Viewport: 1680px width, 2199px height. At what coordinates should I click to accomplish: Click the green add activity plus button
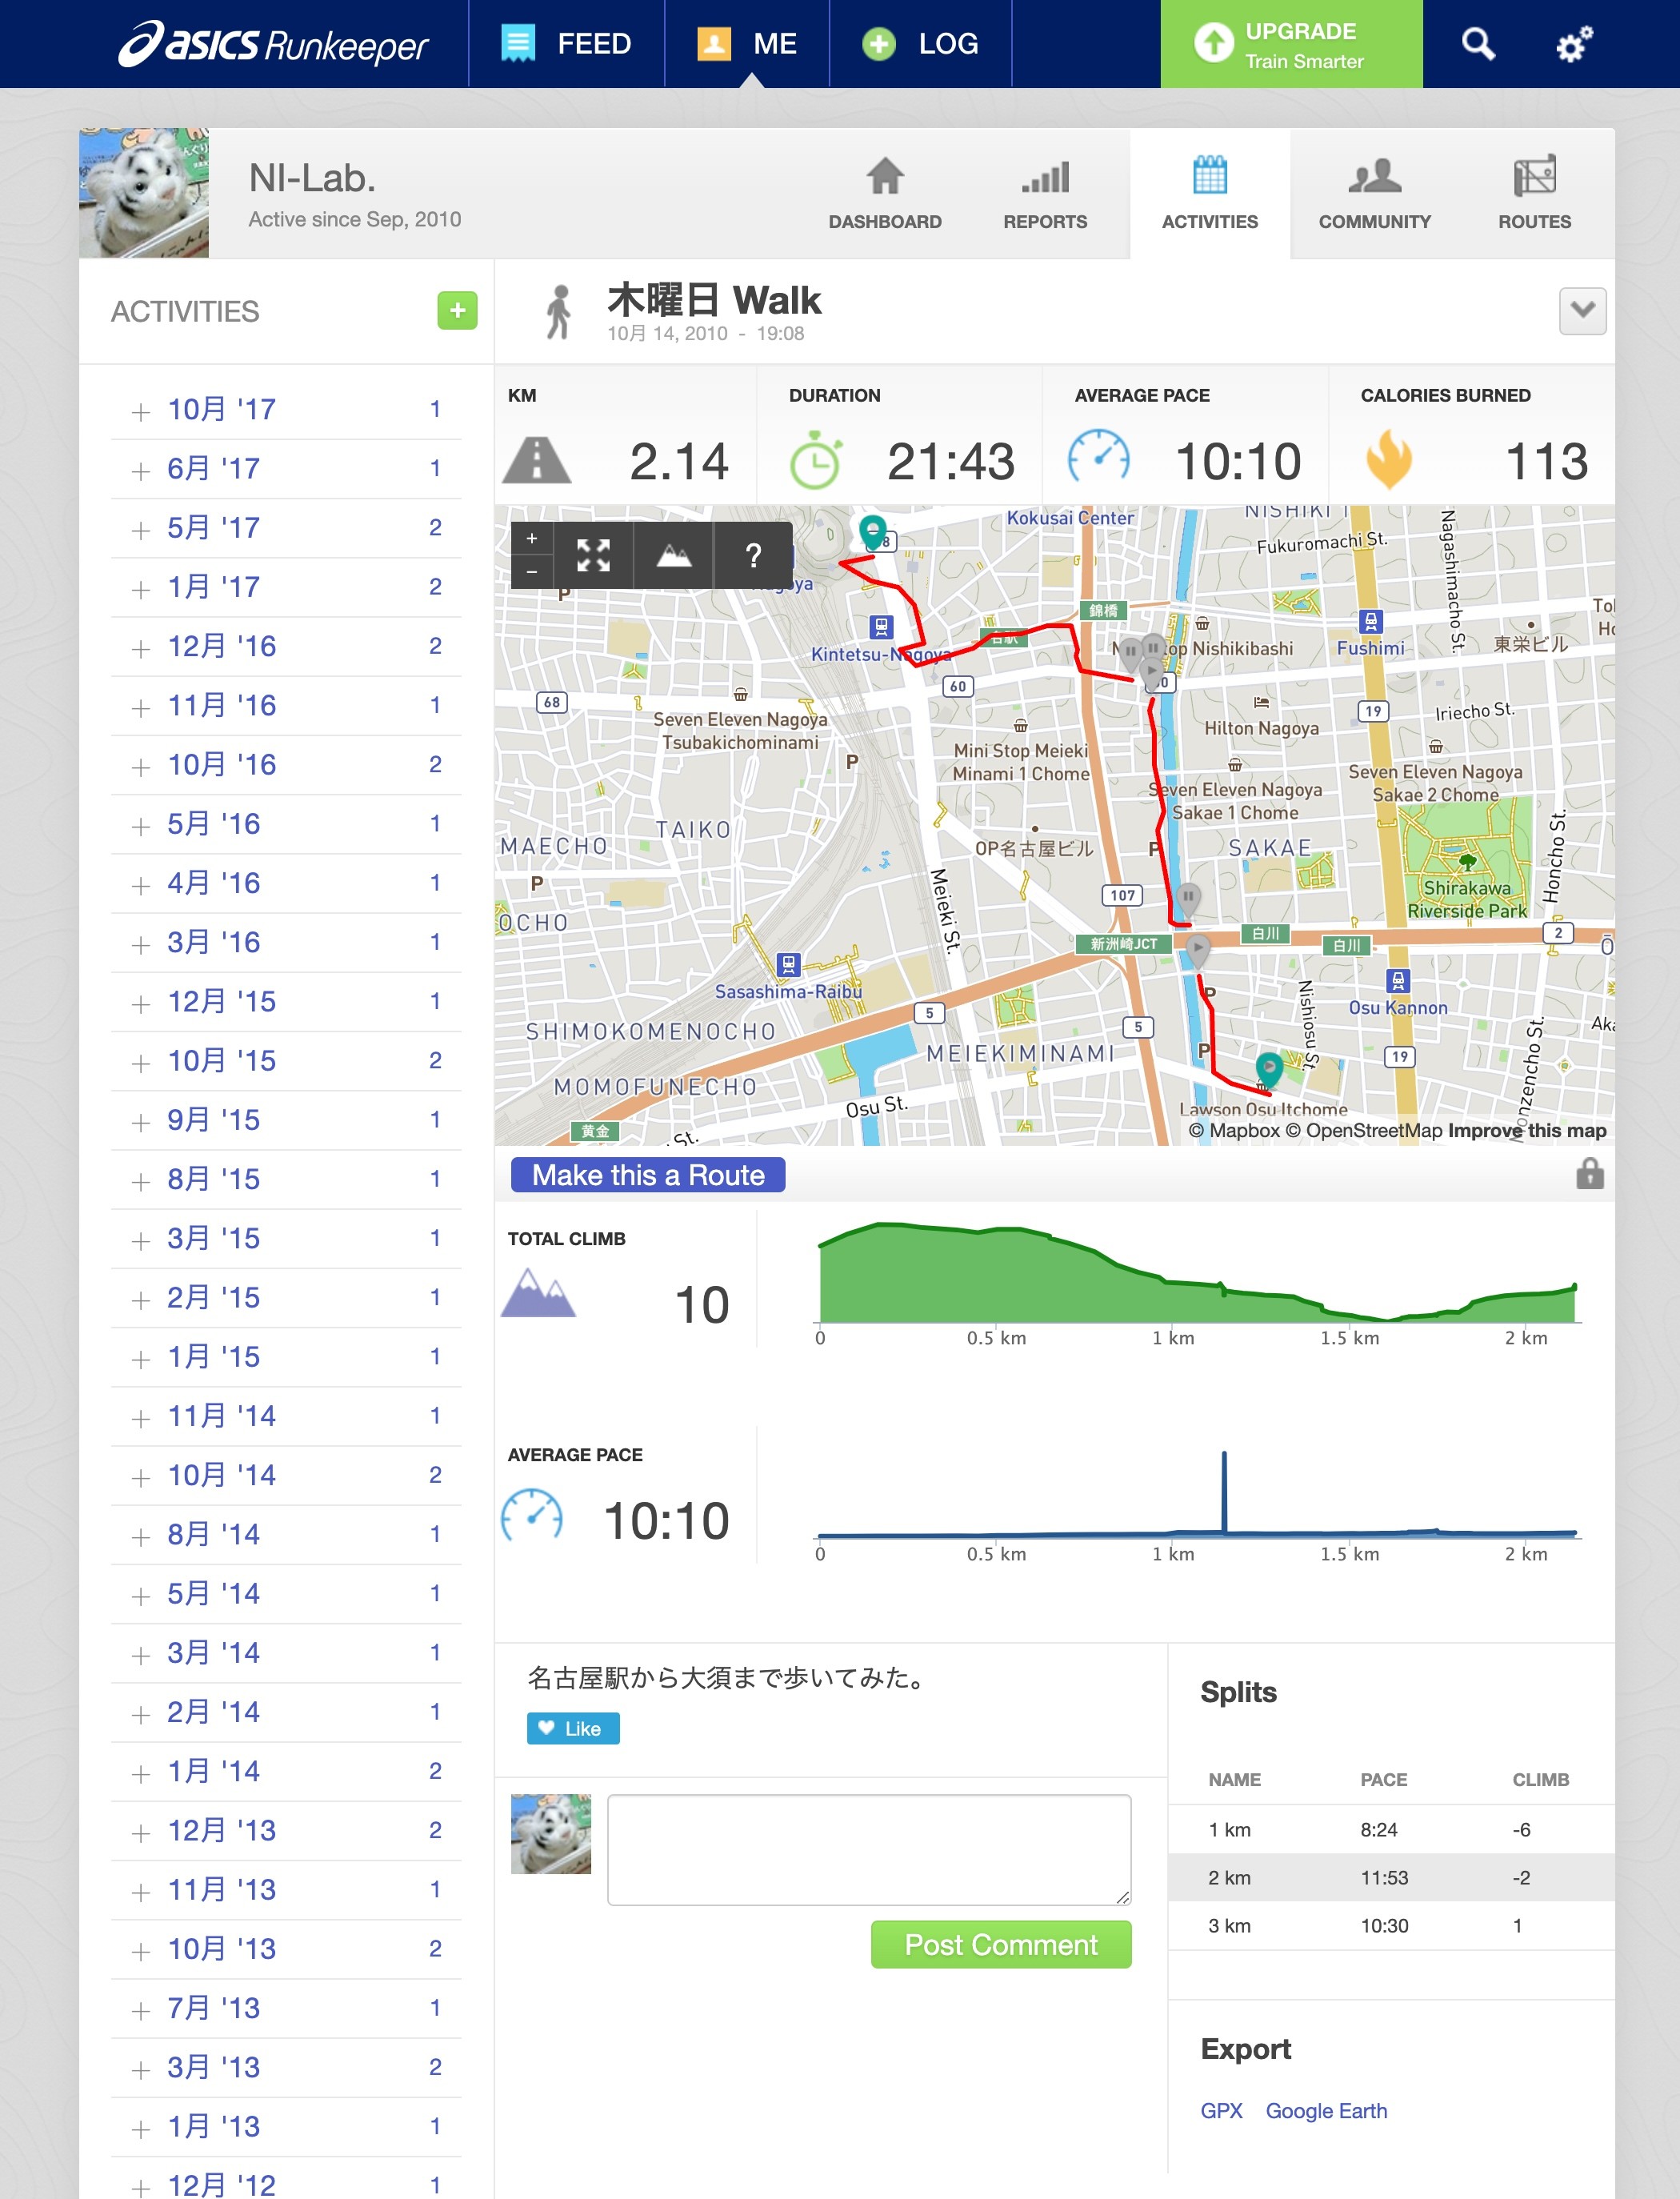(457, 311)
